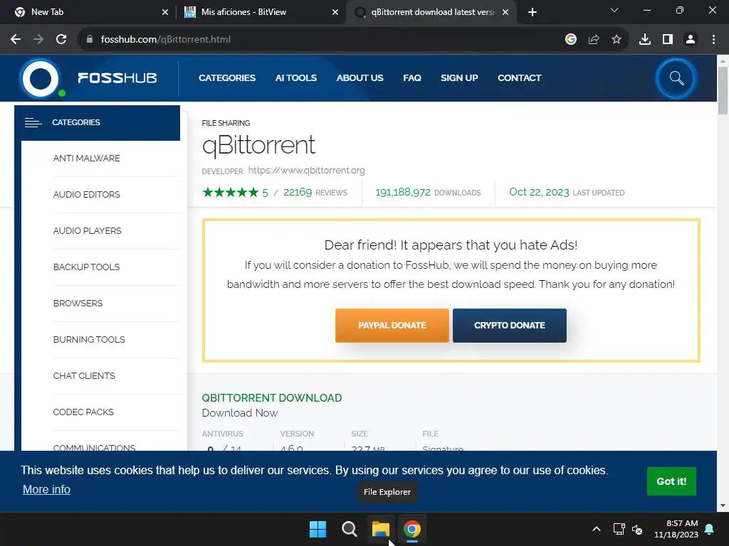The width and height of the screenshot is (729, 546).
Task: Open the CONTACT navigation item
Action: click(519, 78)
